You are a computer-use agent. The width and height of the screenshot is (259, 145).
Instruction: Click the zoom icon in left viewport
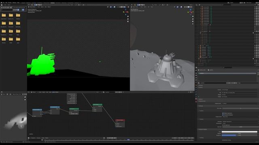click(x=128, y=17)
